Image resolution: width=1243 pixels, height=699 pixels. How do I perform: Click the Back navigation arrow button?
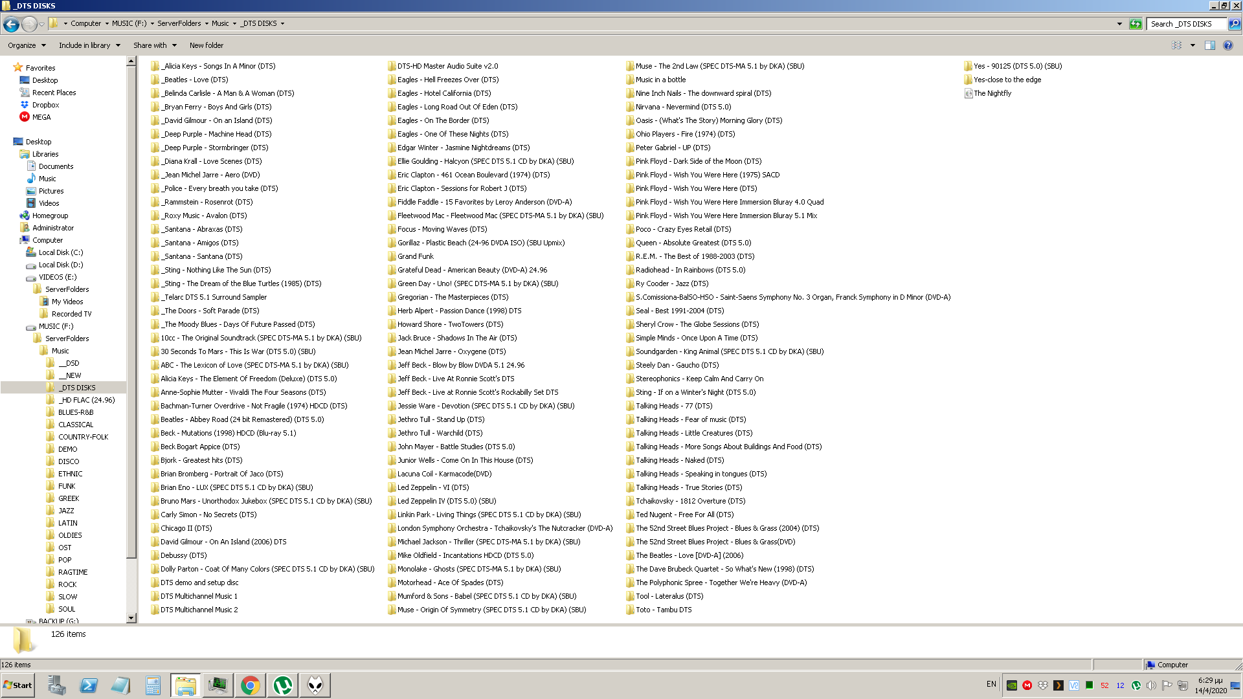(11, 24)
